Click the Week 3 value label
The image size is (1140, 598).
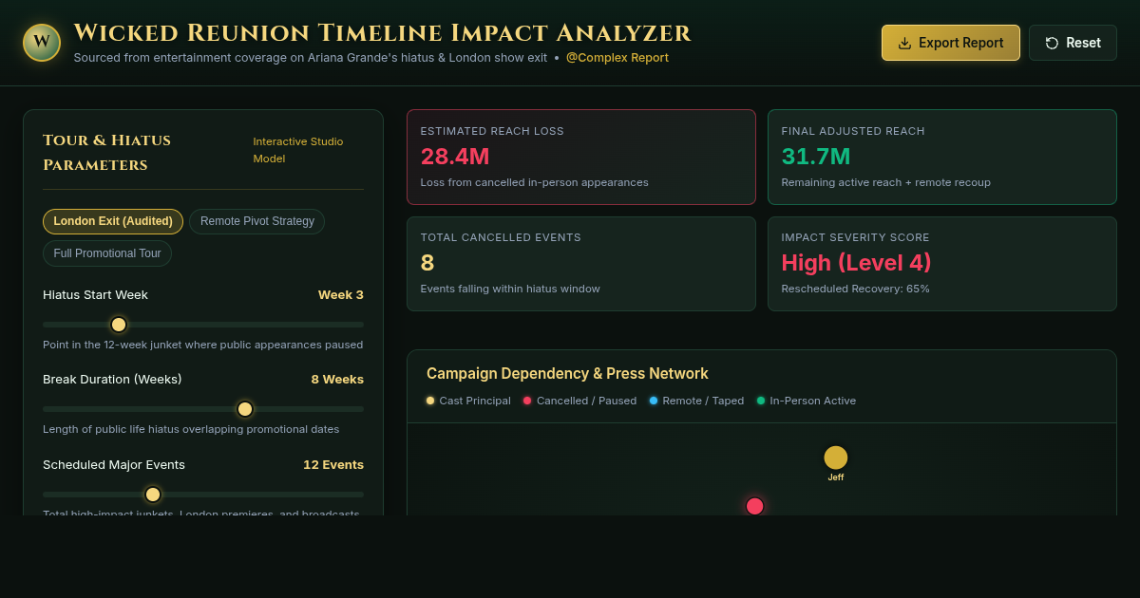[x=341, y=295]
